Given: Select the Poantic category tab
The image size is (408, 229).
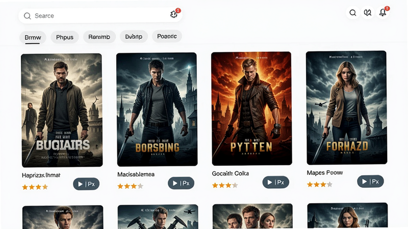Looking at the screenshot, I should [x=167, y=36].
